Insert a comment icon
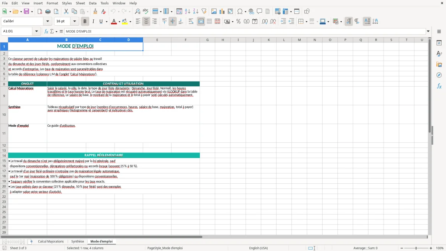Viewport: 446px width, 251px height. tap(259, 12)
